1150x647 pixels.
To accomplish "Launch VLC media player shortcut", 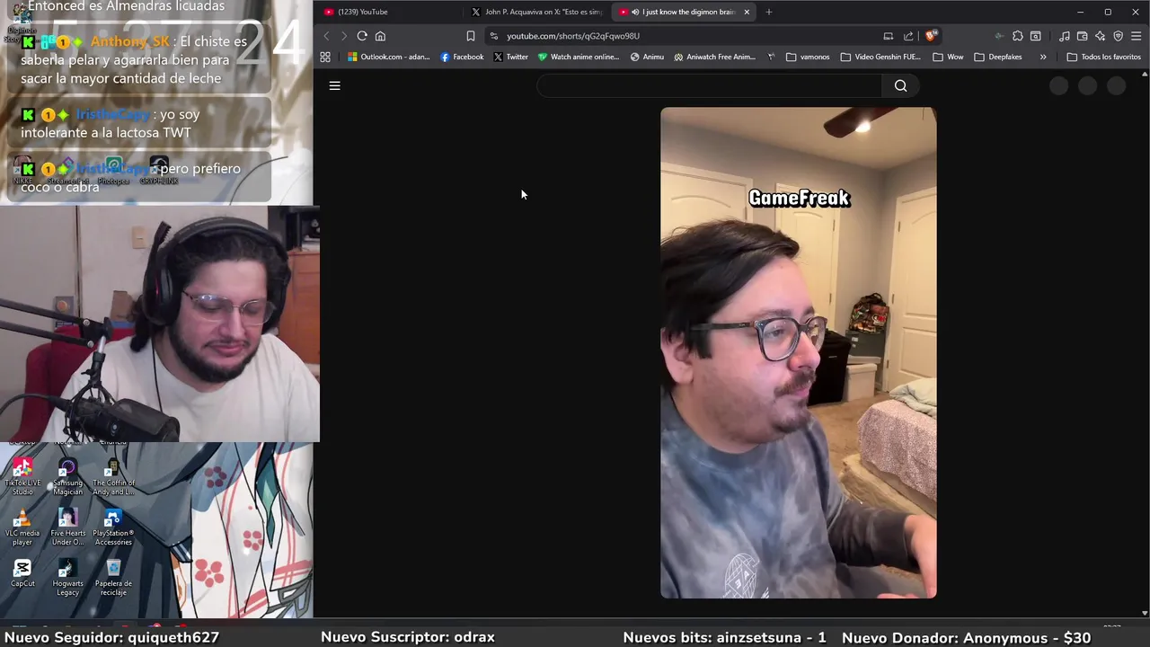I will (x=22, y=527).
